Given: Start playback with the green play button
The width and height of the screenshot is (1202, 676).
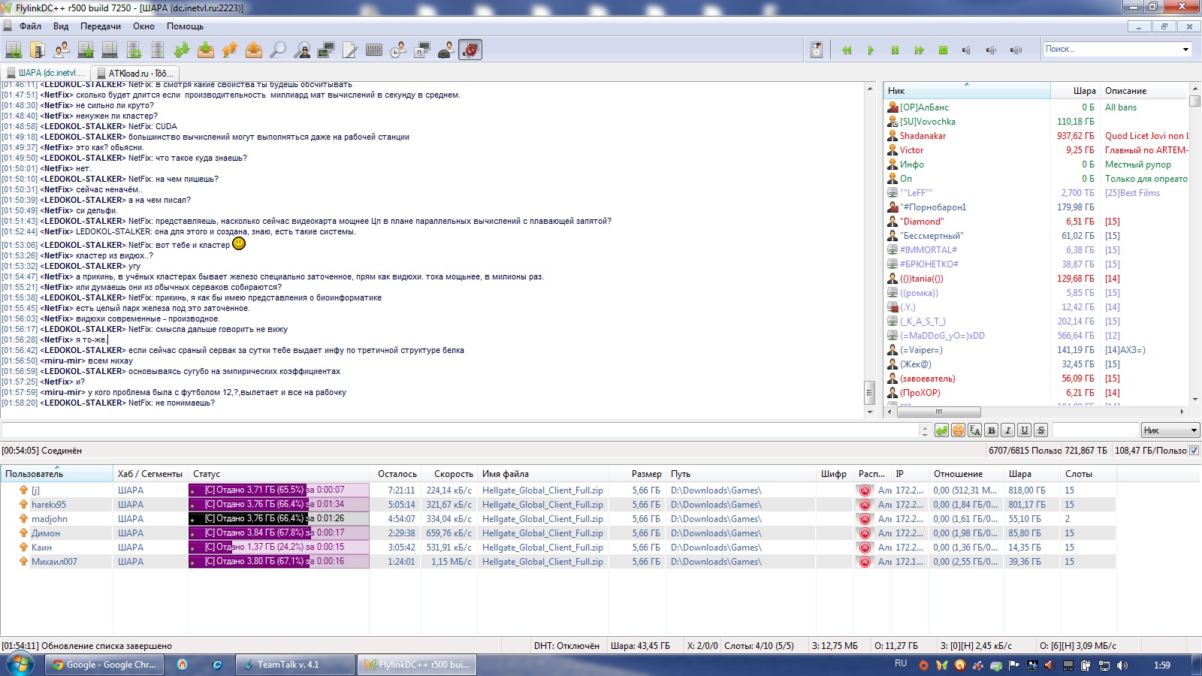Looking at the screenshot, I should (871, 50).
